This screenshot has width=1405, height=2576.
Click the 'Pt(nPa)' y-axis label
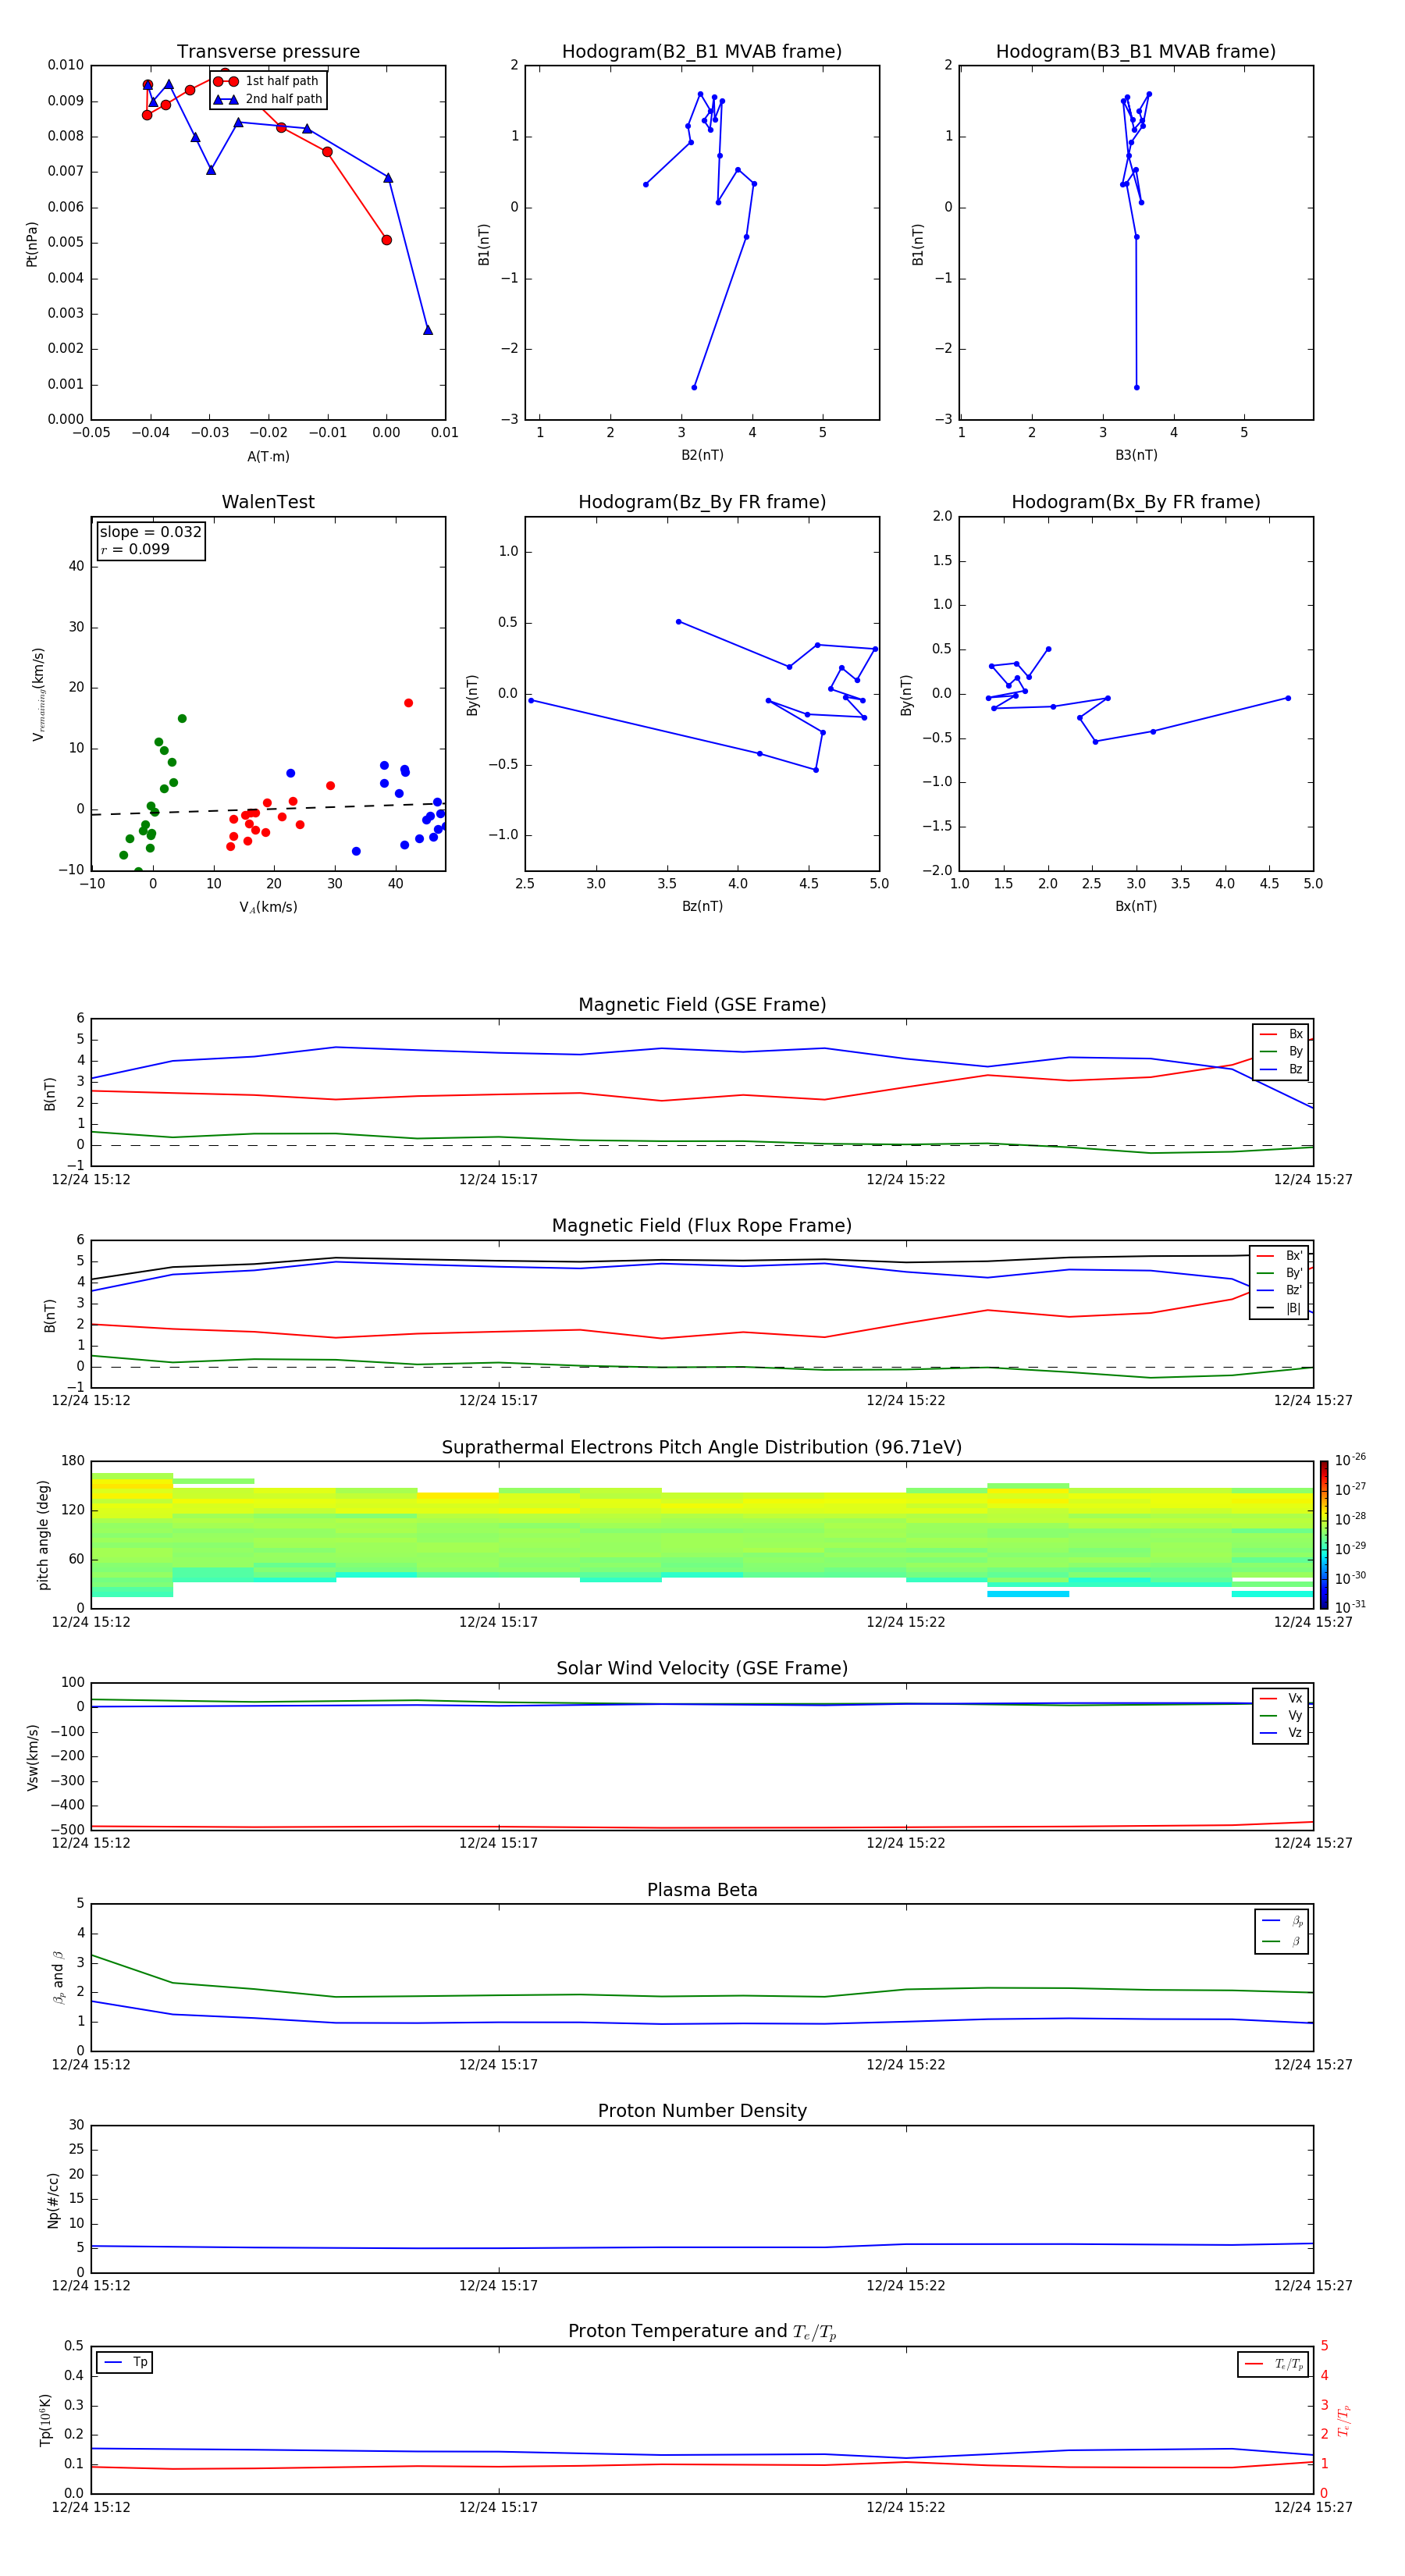tap(32, 244)
